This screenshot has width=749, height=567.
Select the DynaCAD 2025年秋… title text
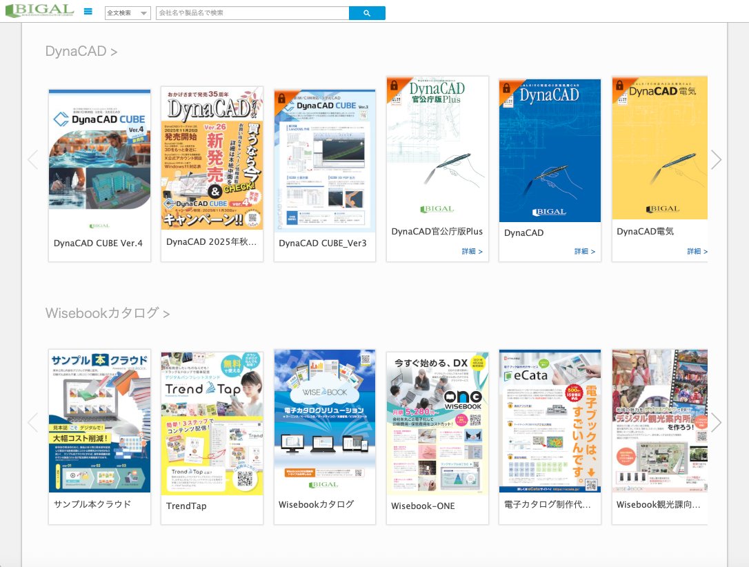(x=211, y=241)
